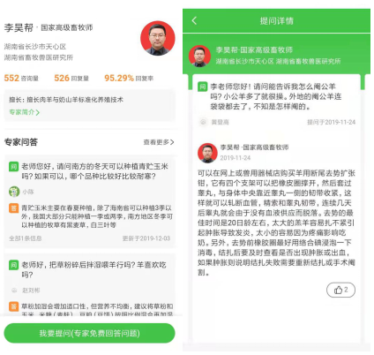The height and width of the screenshot is (355, 374).
Task: Open the grass powder question card
Action: click(89, 285)
